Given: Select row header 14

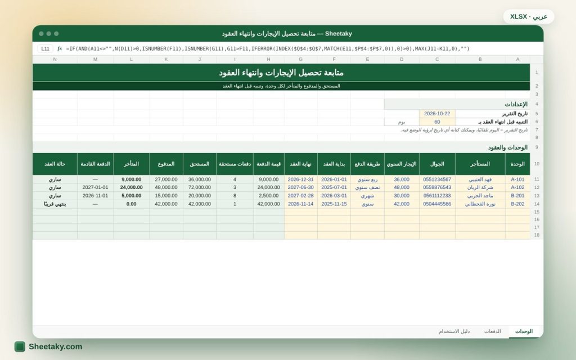Looking at the screenshot, I should (537, 204).
